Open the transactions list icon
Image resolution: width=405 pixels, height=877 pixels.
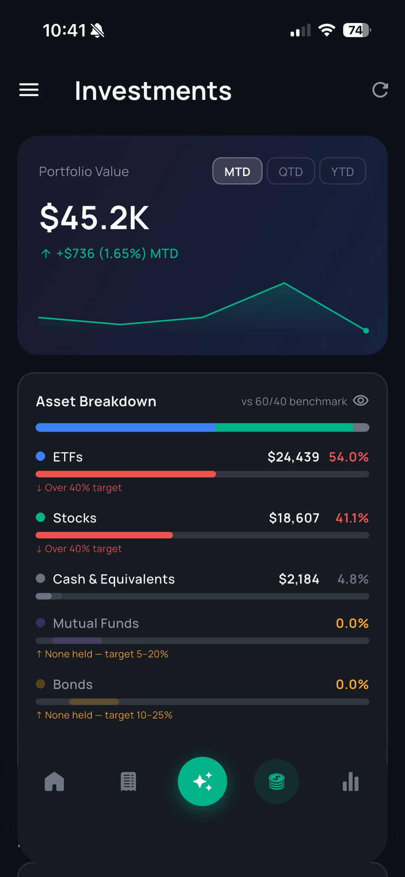tap(128, 781)
